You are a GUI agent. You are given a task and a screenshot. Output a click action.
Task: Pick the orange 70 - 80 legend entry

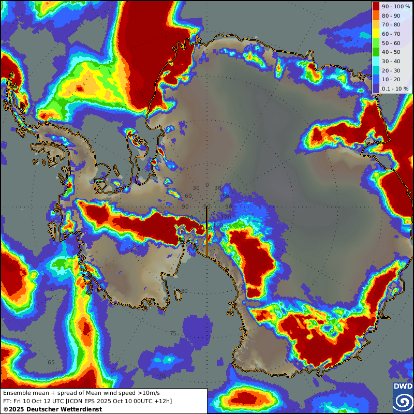377,25
